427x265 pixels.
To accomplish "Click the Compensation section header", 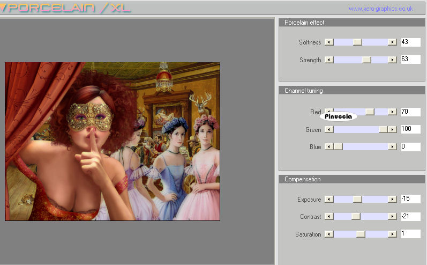I will 351,179.
